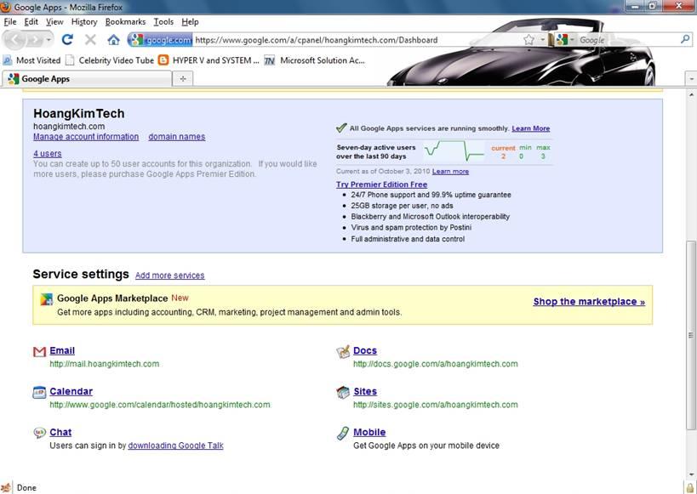Click the Gmail envelope icon beside Email
The width and height of the screenshot is (697, 494).
coord(39,352)
